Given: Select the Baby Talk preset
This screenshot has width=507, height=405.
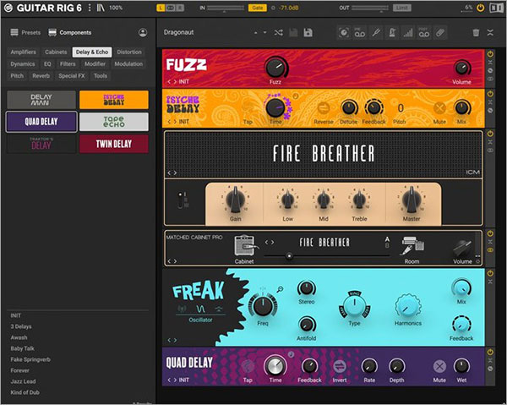Looking at the screenshot, I should click(22, 348).
